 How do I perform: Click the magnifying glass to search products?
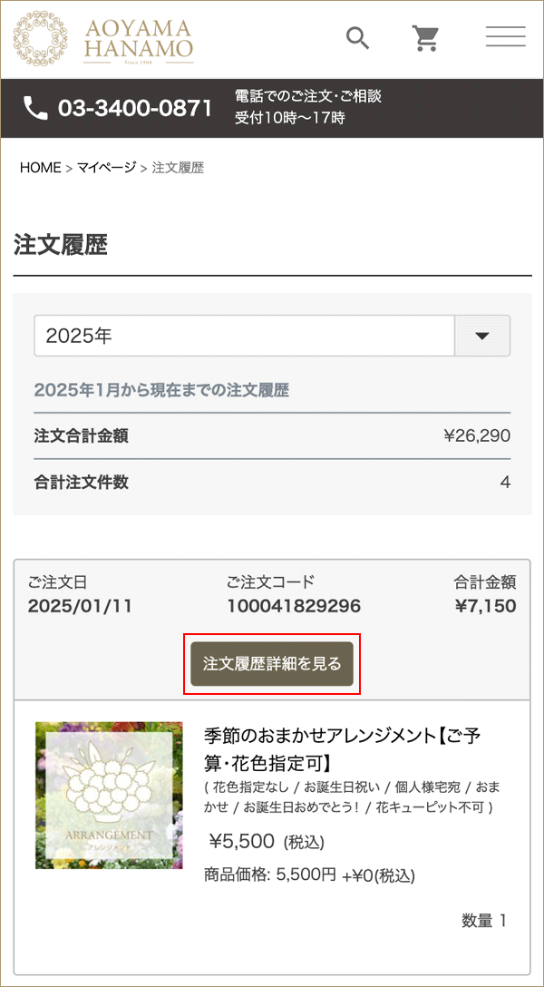coord(356,38)
